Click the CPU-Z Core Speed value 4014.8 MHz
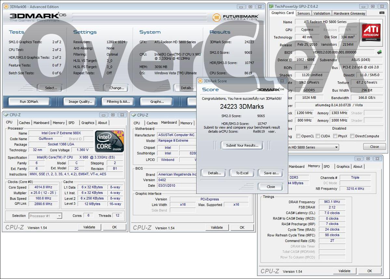The width and height of the screenshot is (390, 279). point(43,187)
